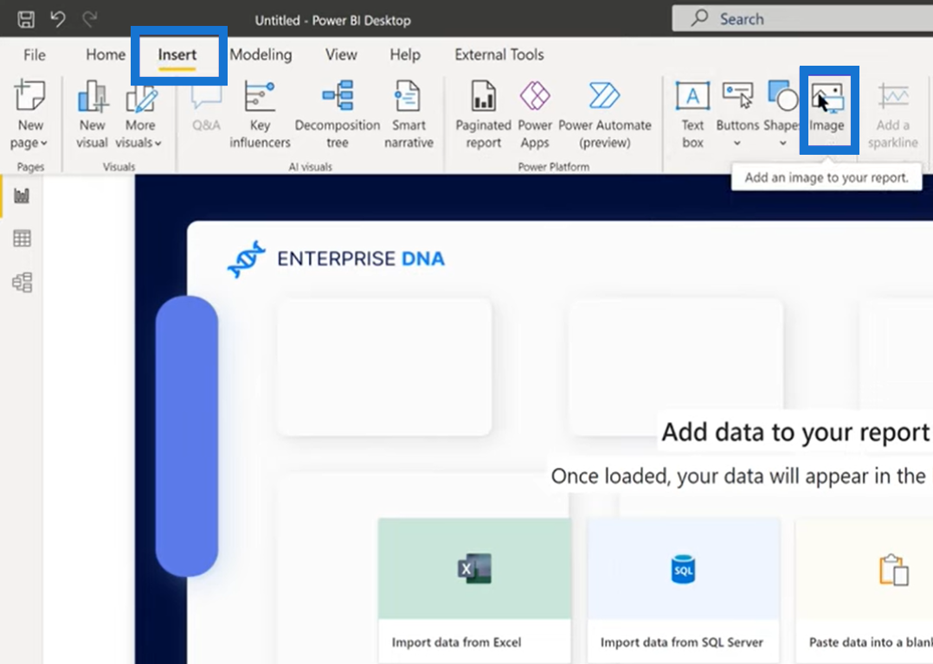Switch to the Home ribbon tab
This screenshot has width=933, height=664.
[106, 54]
